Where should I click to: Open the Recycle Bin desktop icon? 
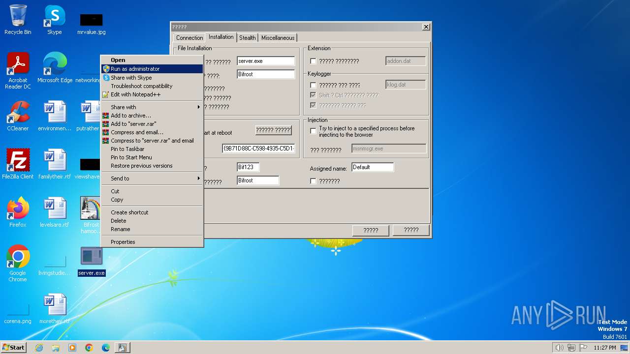pos(18,20)
